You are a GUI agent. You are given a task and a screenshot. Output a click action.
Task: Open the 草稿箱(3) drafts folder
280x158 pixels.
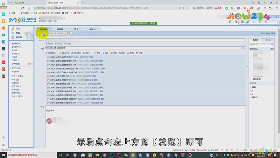16,54
